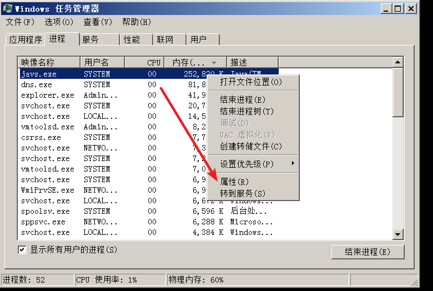
Task: Select the 进程 tab
Action: 62,39
